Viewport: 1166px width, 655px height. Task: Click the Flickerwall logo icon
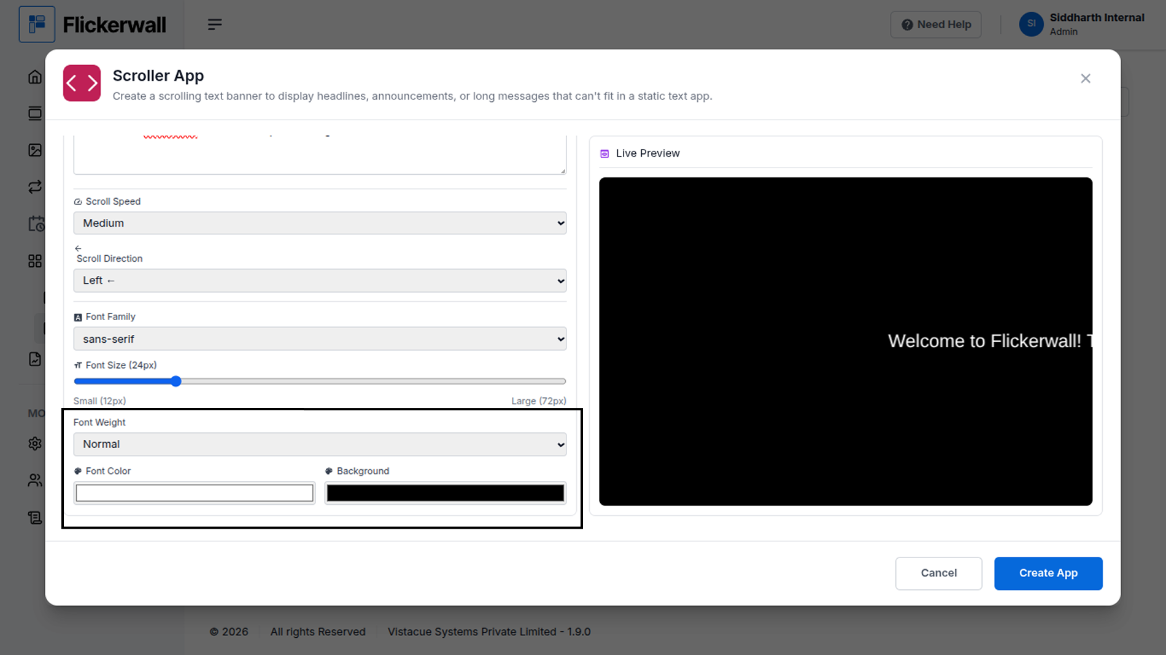click(37, 25)
